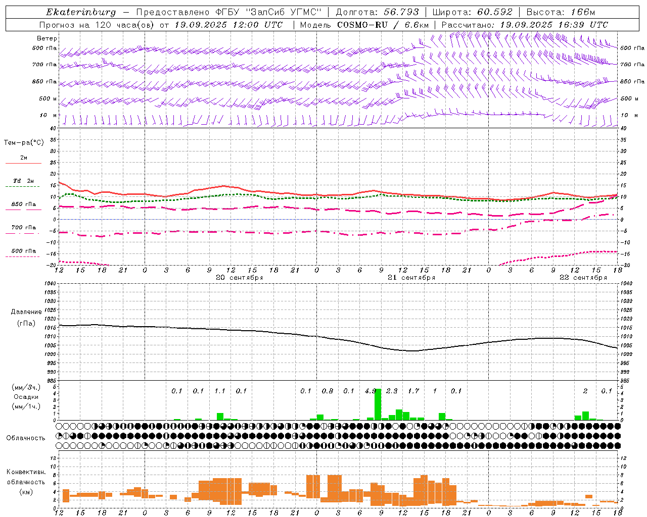Click the "Долгота: 56.793" header field
The image size is (647, 517).
[377, 12]
